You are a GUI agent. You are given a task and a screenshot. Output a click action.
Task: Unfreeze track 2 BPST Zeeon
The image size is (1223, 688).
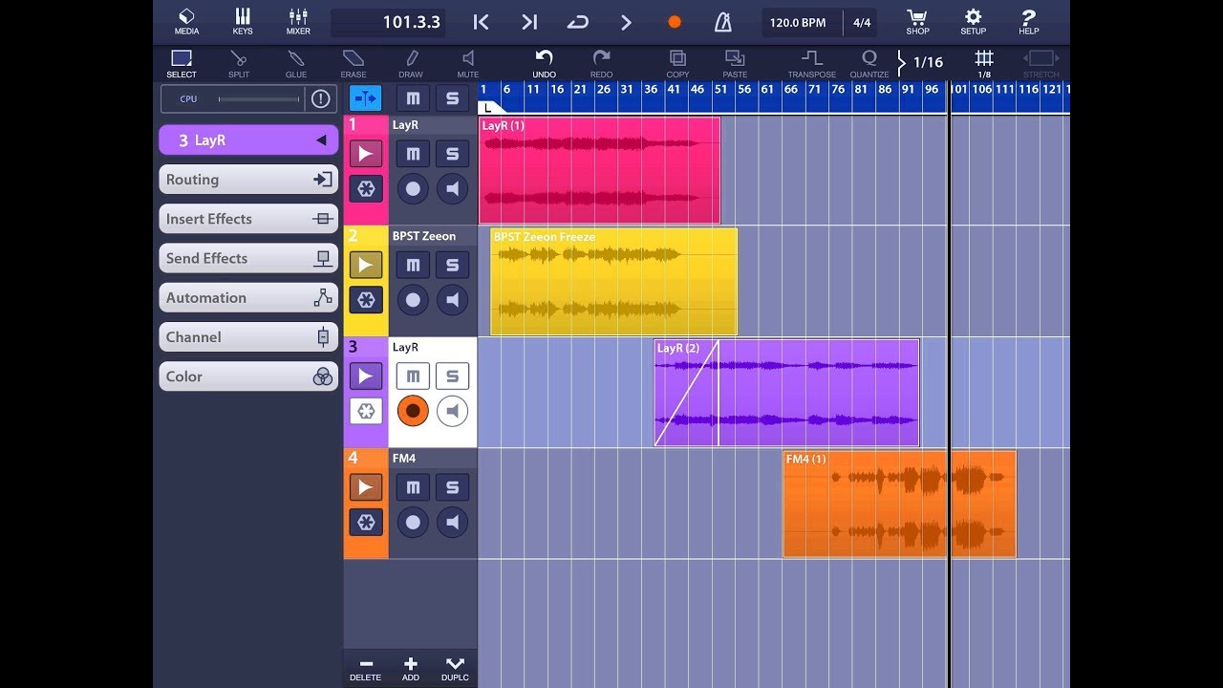366,300
